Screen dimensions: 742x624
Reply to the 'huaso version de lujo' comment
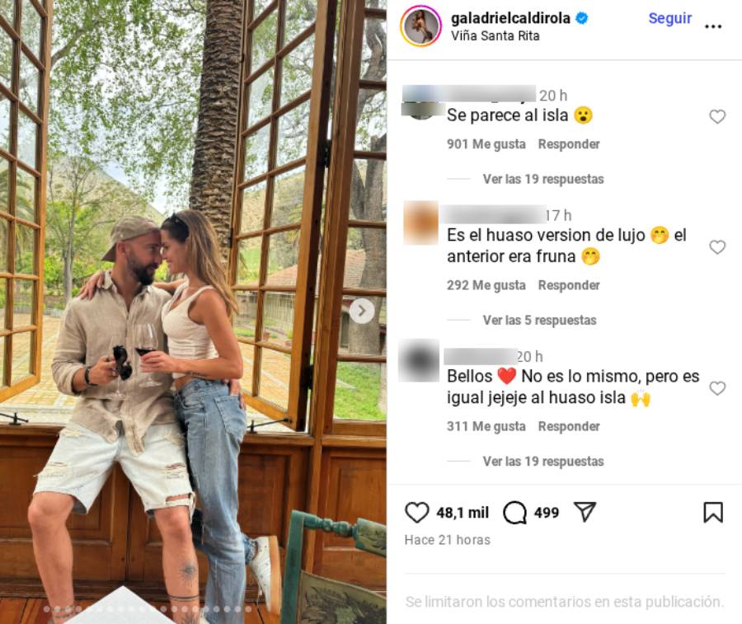[x=569, y=285]
